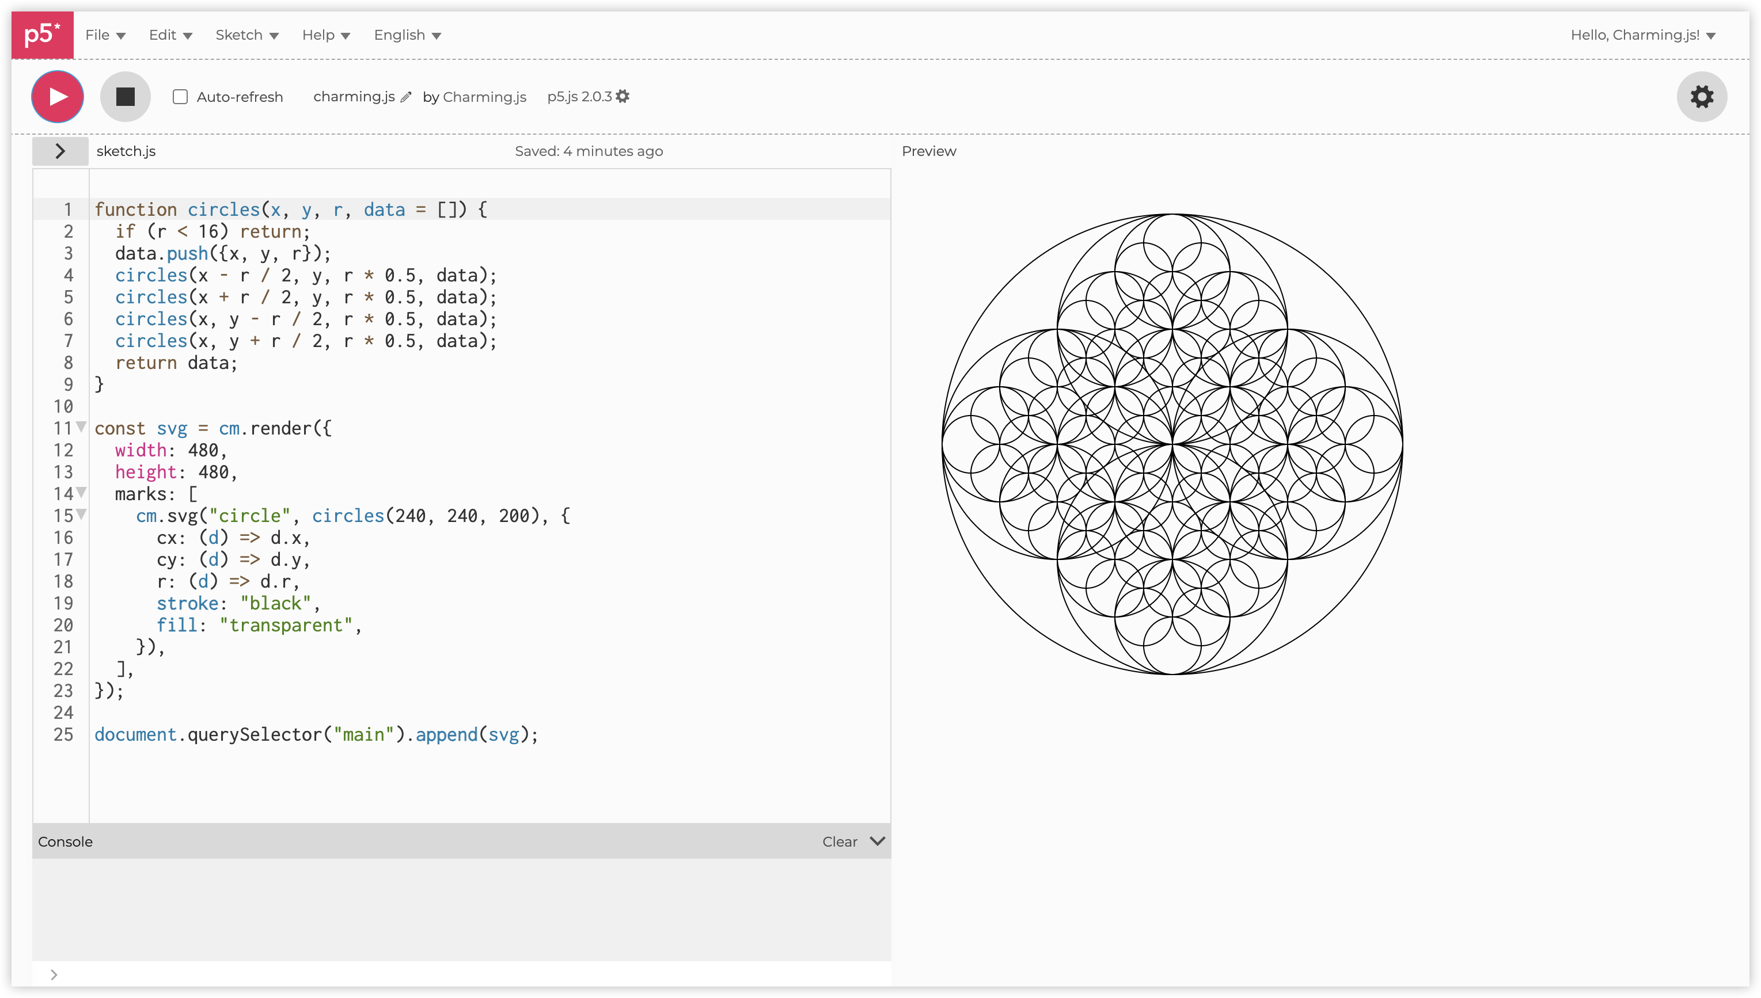Visit the Charming.js author link
This screenshot has height=998, width=1761.
[x=484, y=97]
